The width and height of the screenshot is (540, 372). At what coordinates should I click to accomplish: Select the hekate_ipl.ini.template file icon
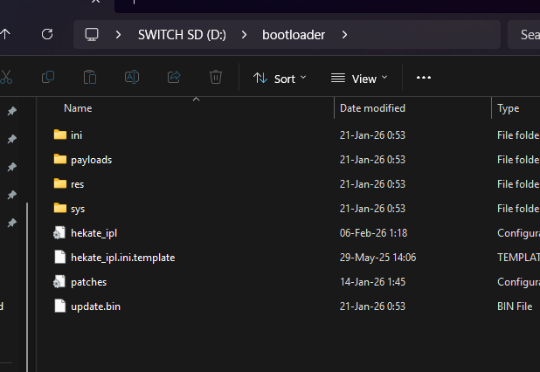[60, 257]
